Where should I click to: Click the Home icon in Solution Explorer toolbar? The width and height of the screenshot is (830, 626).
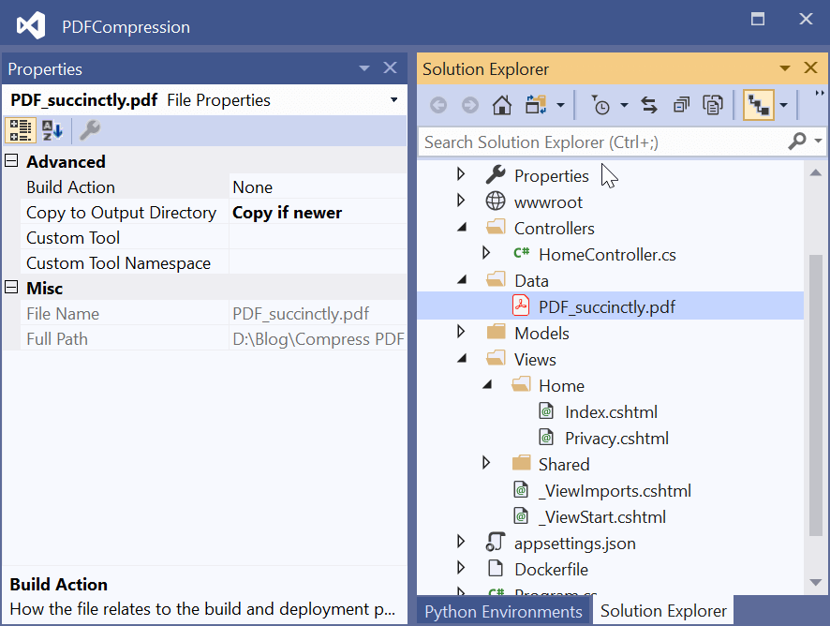(x=502, y=105)
